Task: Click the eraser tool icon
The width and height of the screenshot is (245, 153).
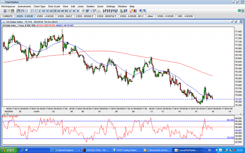Action: click(131, 11)
